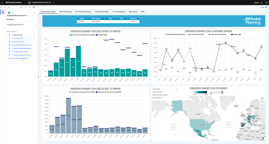The height and width of the screenshot is (144, 269).
Task: Toggle the fullscreen expand toolbar icon
Action: pyautogui.click(x=26, y=7)
